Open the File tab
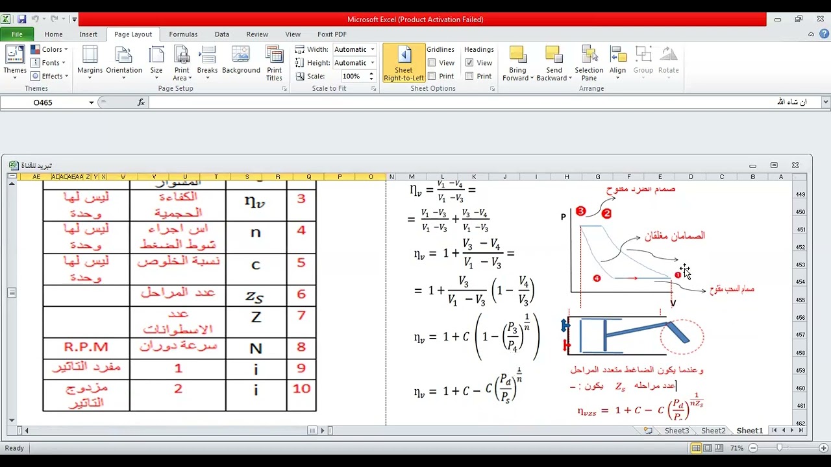831x467 pixels. pos(17,34)
